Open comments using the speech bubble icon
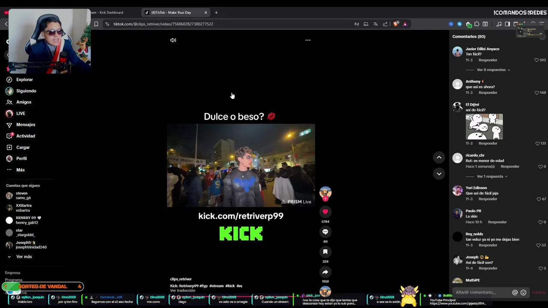 pos(325,232)
